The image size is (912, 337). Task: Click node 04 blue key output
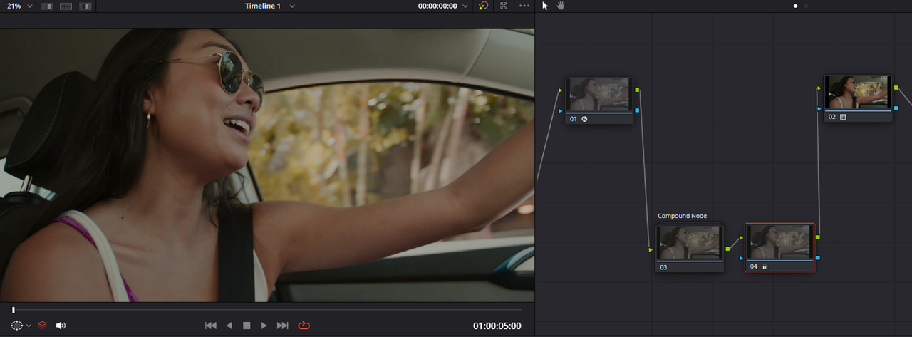[817, 257]
